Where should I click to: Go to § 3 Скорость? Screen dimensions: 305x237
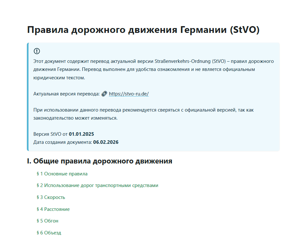(51, 197)
